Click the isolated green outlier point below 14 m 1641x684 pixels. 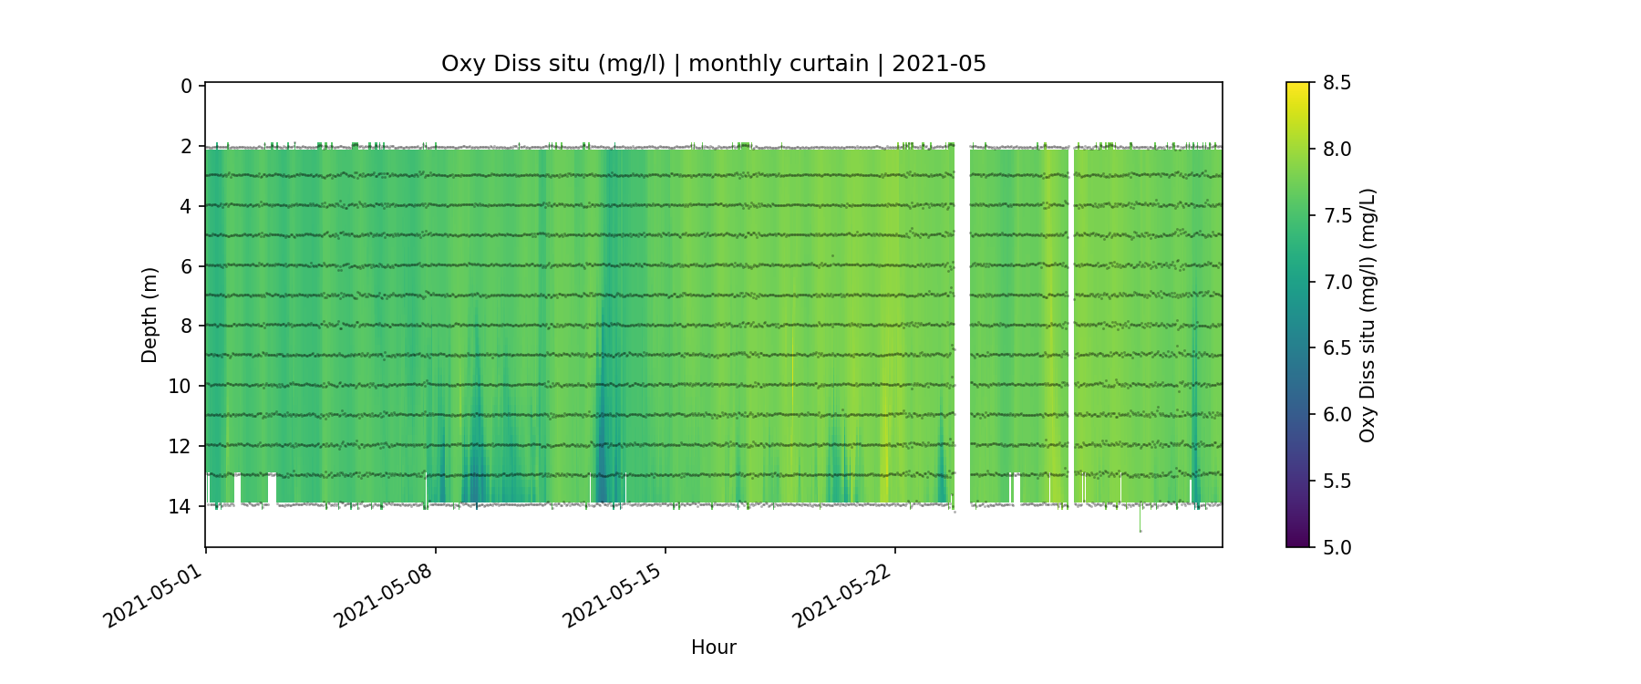[x=1140, y=530]
